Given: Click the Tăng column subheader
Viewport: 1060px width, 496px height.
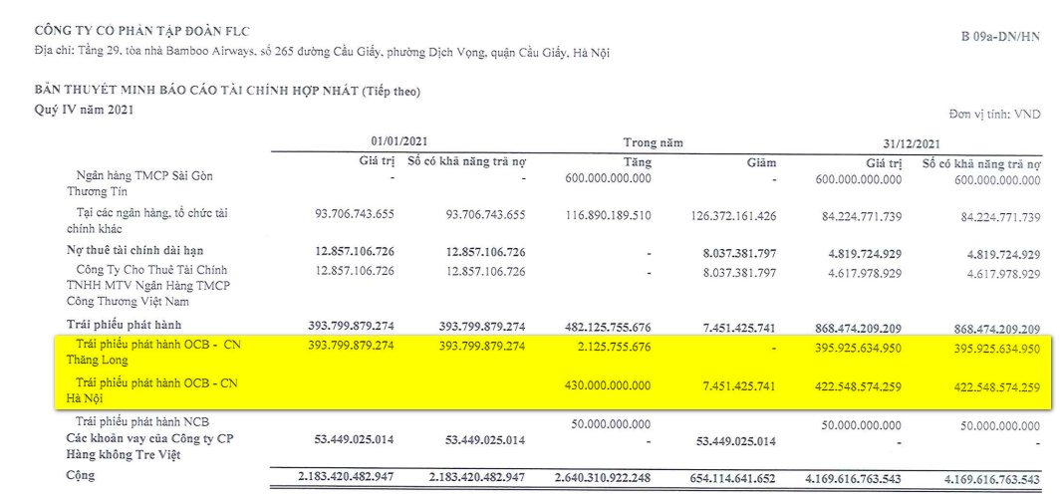Looking at the screenshot, I should tap(637, 161).
